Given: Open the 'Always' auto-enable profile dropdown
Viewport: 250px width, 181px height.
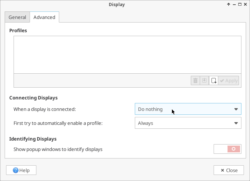Looking at the screenshot, I should (188, 123).
